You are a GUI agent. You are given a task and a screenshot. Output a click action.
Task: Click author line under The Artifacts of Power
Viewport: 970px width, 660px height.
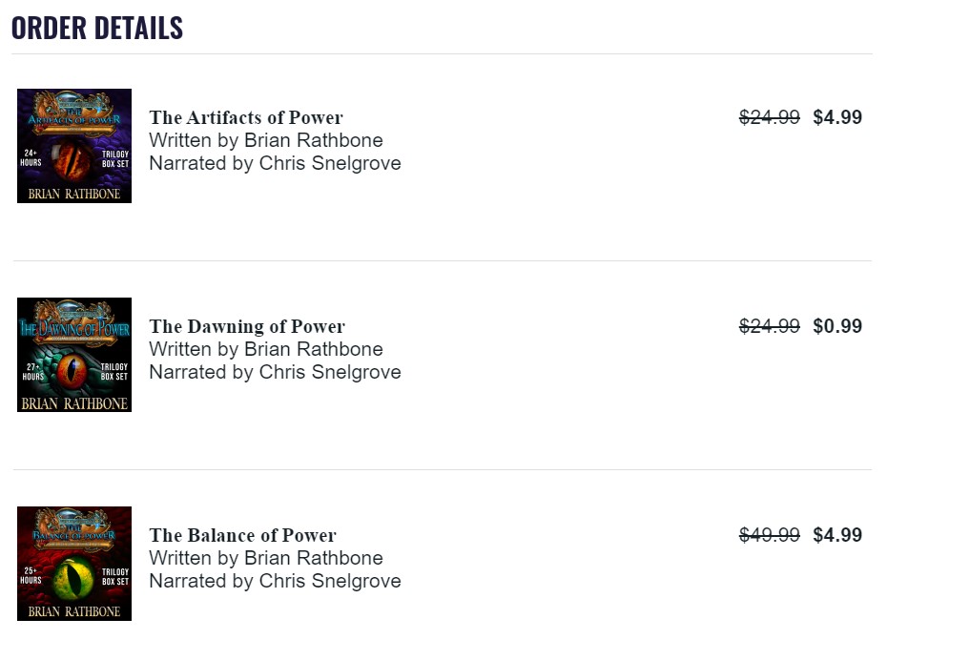point(266,140)
